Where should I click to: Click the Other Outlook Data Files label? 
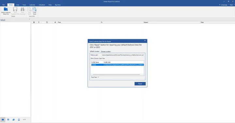click(x=98, y=58)
